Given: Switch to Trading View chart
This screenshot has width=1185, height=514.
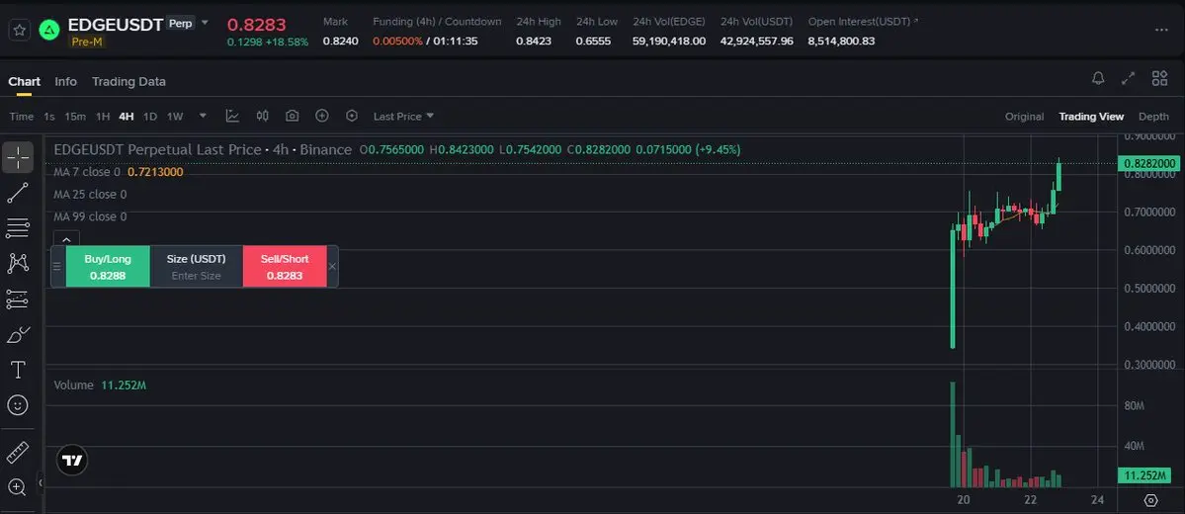Looking at the screenshot, I should [1091, 117].
